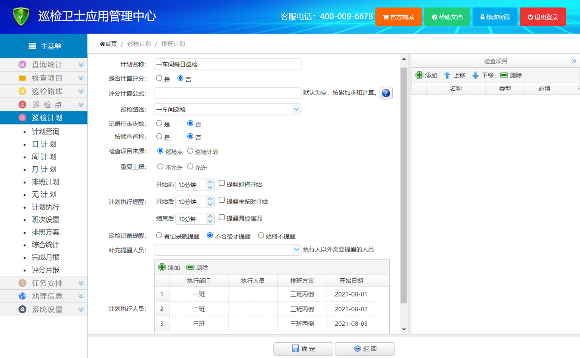
Task: Click the blue help question mark icon
Action: [386, 93]
